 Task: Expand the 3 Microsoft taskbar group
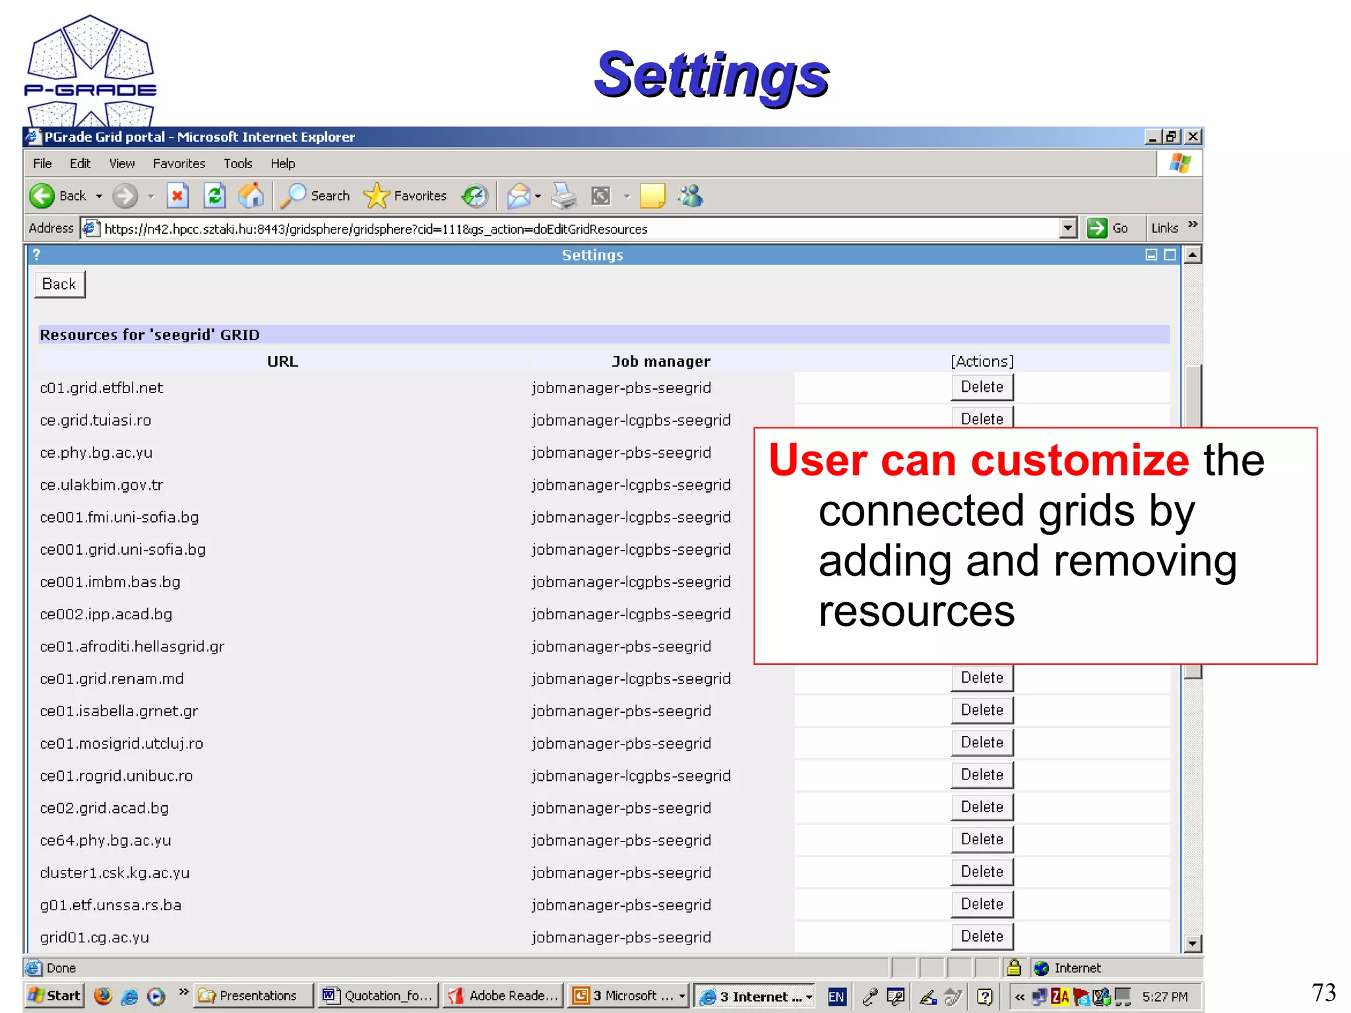click(629, 996)
